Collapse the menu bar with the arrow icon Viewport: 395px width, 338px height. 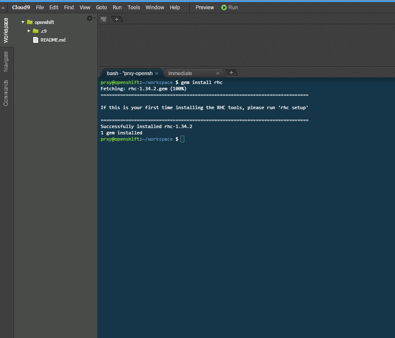pyautogui.click(x=3, y=8)
